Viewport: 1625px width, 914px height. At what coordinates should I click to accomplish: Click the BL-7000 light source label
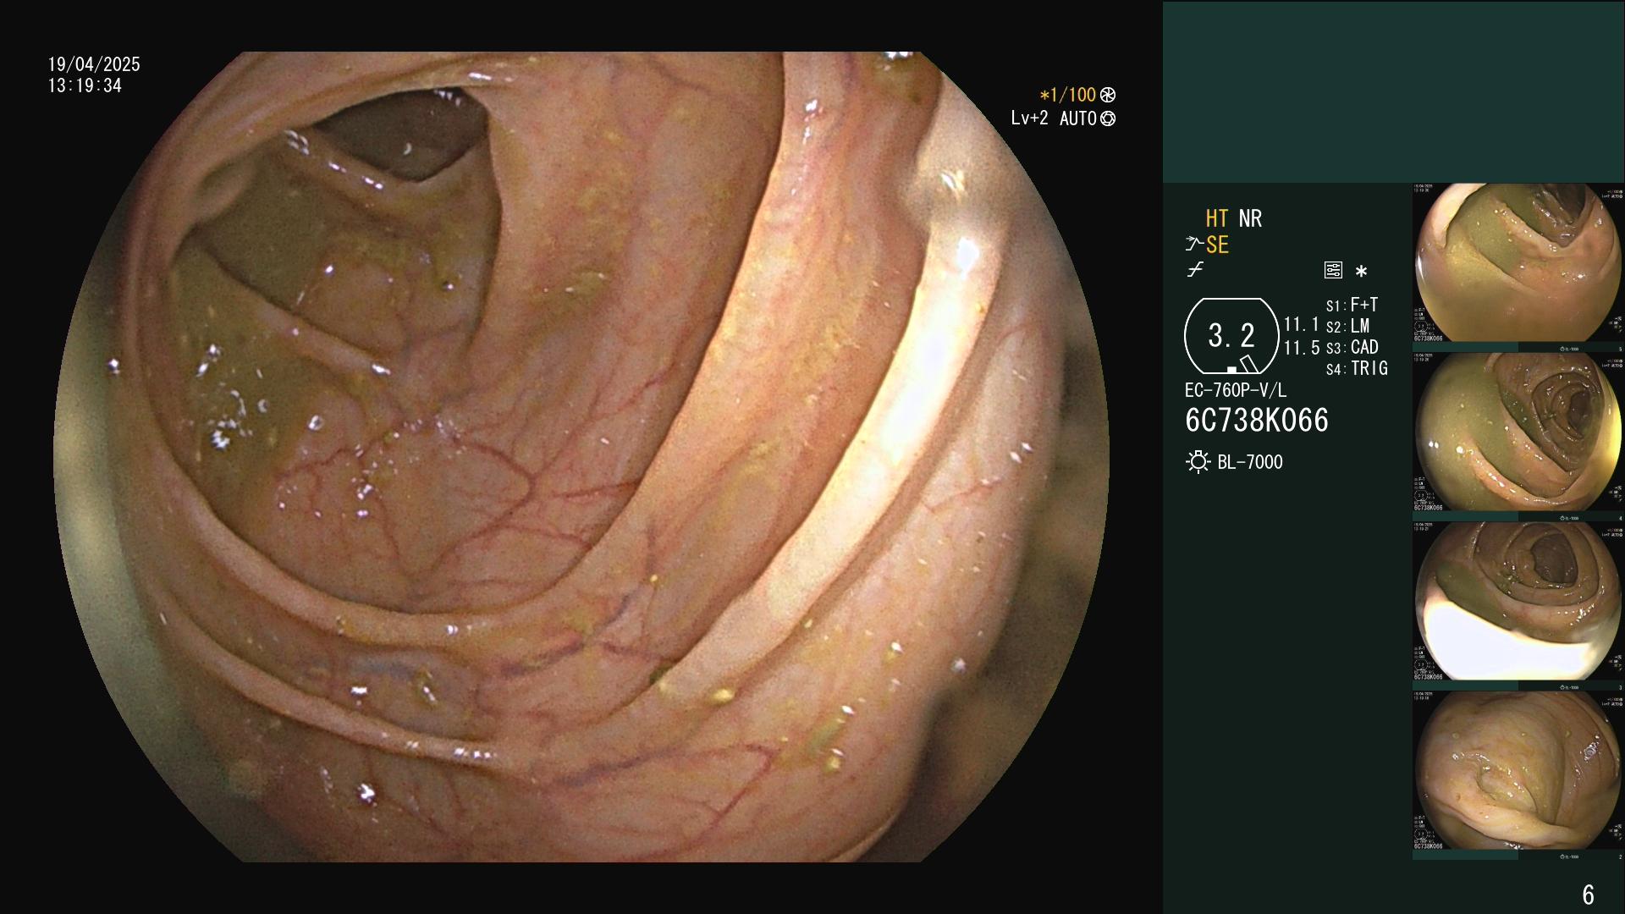click(1250, 462)
